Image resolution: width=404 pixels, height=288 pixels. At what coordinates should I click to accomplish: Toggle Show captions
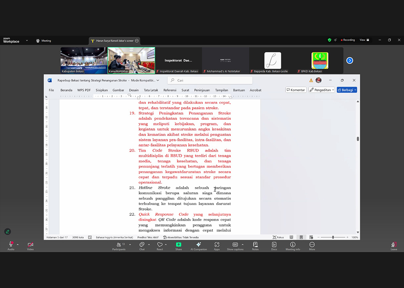tap(235, 245)
